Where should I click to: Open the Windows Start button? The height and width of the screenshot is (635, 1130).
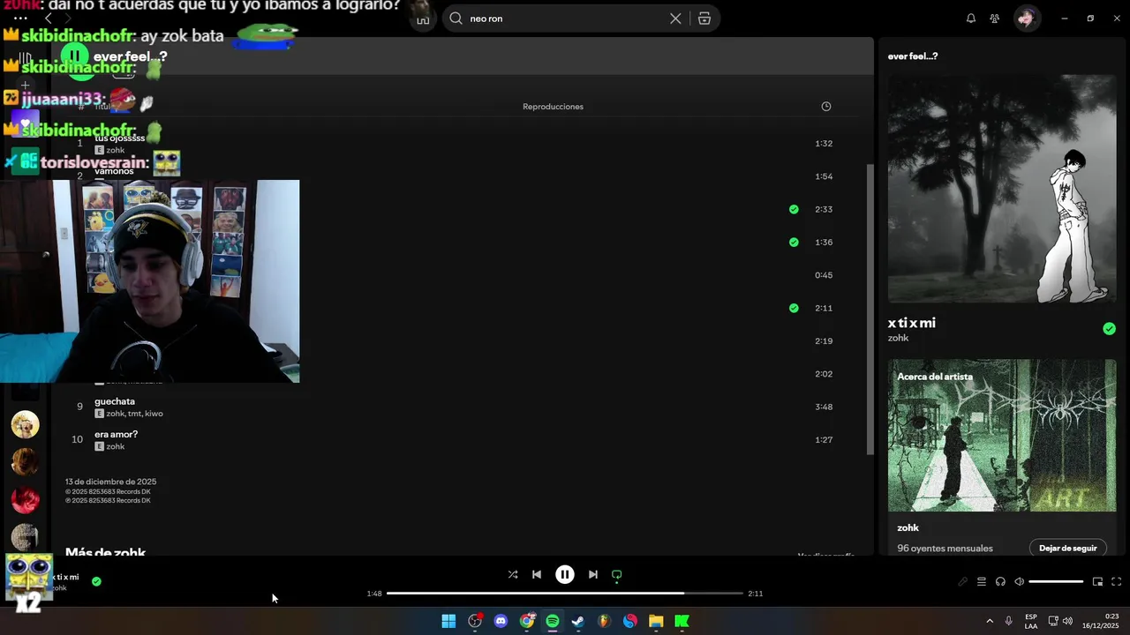point(448,621)
